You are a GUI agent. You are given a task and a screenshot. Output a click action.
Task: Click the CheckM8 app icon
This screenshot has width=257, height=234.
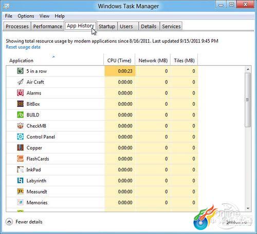coord(21,126)
